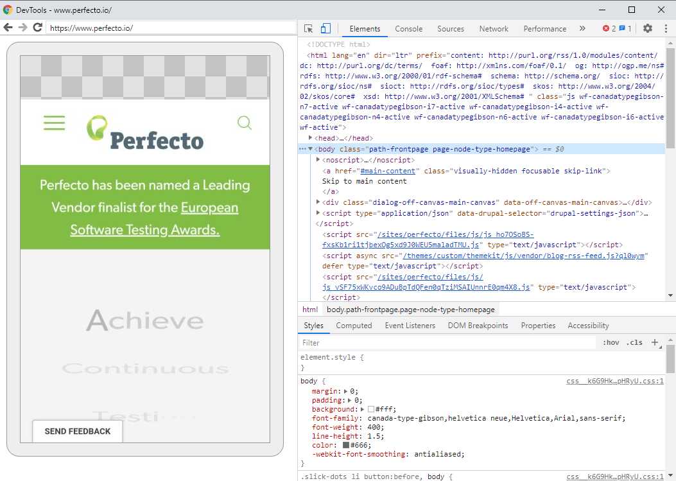
Task: Open DevTools settings gear
Action: coord(647,28)
